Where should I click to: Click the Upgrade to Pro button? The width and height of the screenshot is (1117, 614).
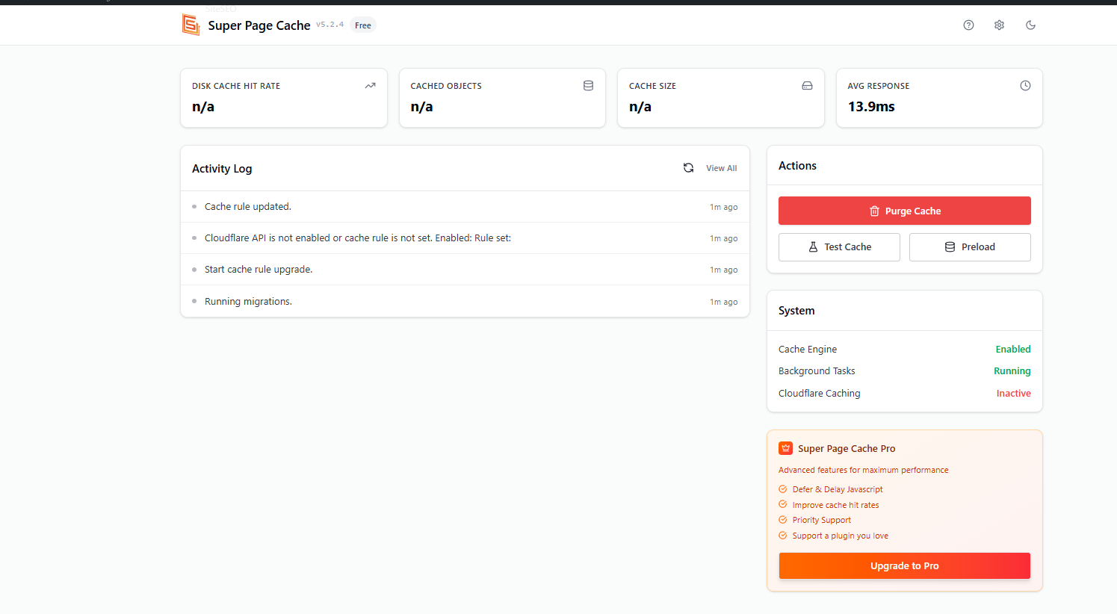click(x=904, y=566)
